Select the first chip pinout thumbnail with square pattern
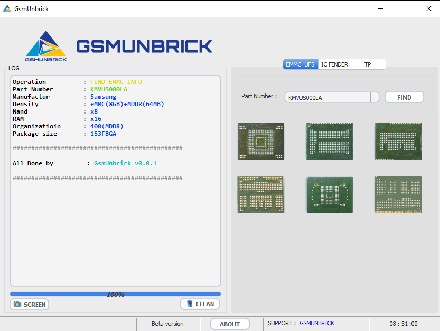440x331 pixels. (261, 141)
